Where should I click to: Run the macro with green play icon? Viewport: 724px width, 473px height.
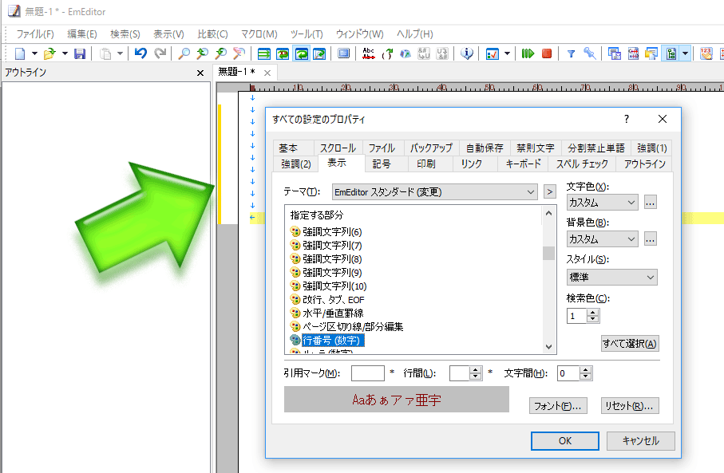tap(528, 53)
